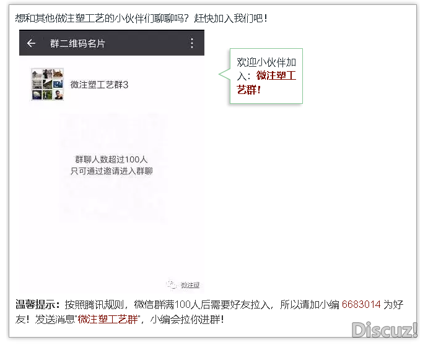428x345 pixels.
Task: Select the editor number 6683014
Action: pos(361,304)
